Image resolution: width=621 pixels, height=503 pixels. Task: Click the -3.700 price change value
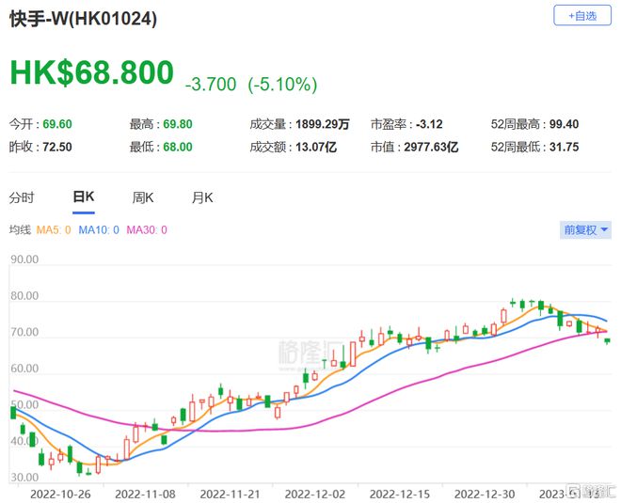(x=211, y=85)
